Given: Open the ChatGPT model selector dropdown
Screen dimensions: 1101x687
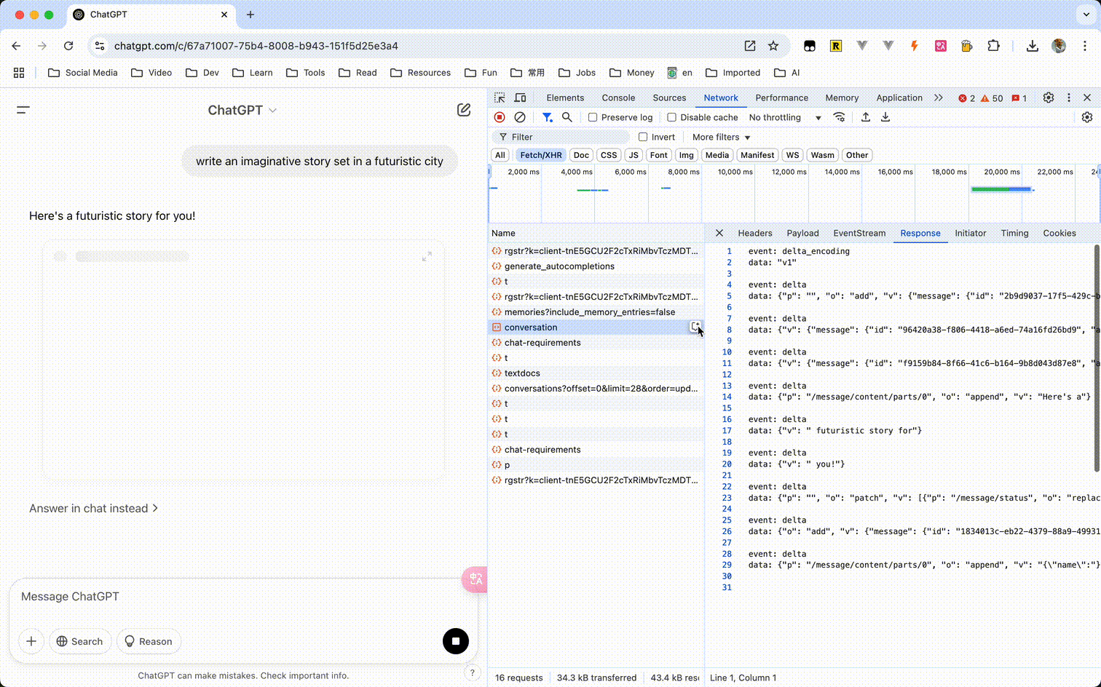Looking at the screenshot, I should point(242,111).
